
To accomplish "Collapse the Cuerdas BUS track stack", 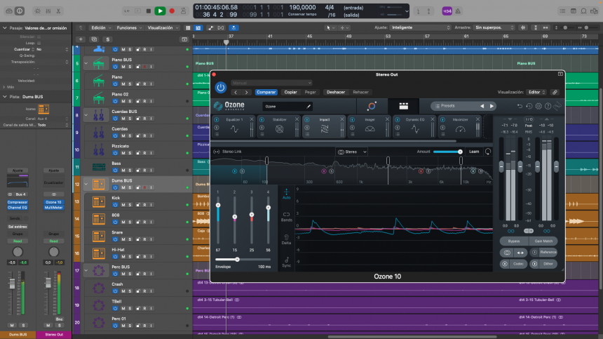I will (86, 115).
